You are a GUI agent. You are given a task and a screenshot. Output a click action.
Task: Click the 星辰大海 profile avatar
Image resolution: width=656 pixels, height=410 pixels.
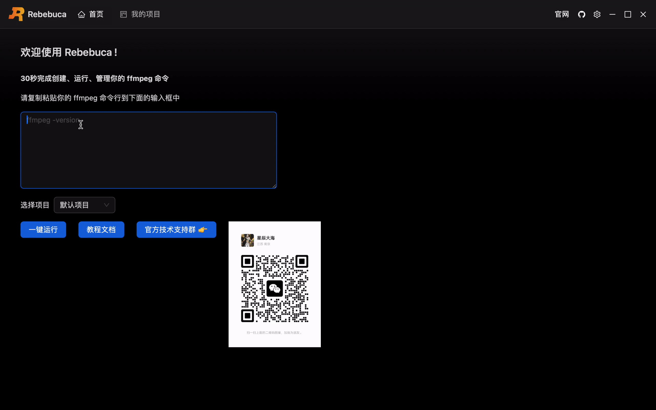tap(247, 240)
